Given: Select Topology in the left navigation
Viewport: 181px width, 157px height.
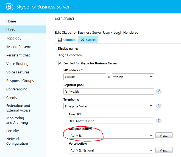Looking at the screenshot, I should tap(14, 38).
